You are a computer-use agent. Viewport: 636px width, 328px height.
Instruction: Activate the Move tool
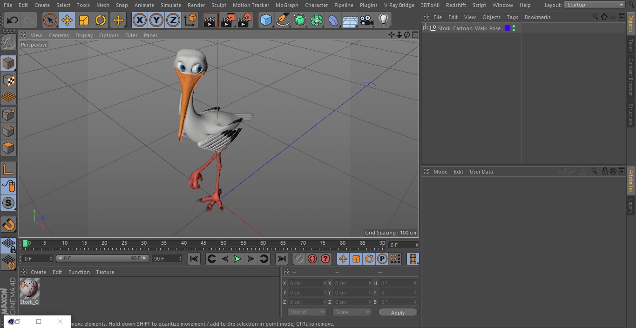pyautogui.click(x=67, y=20)
